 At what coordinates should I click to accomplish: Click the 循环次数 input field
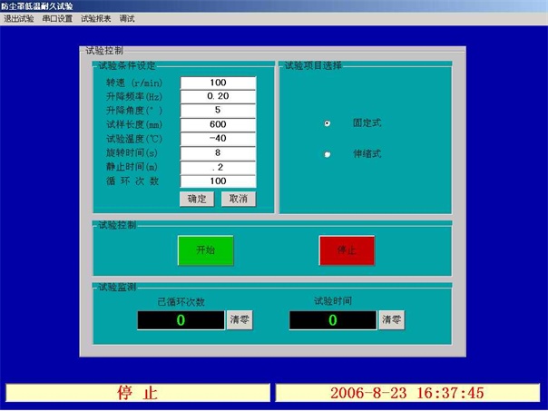[218, 181]
